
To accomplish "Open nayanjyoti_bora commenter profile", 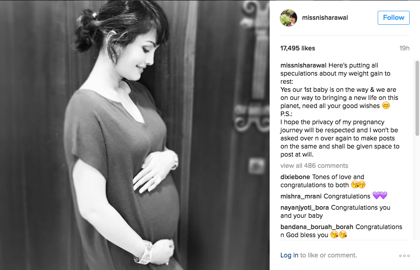I will click(x=305, y=207).
